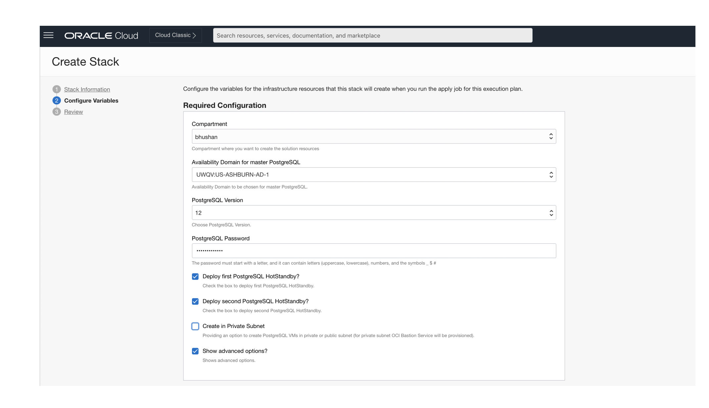Open the Compartment dropdown showing bhushan
The height and width of the screenshot is (408, 709).
click(x=367, y=137)
